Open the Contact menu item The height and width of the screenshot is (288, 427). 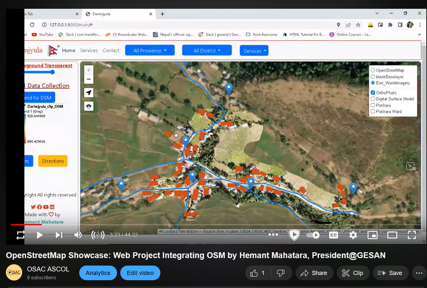pos(111,50)
